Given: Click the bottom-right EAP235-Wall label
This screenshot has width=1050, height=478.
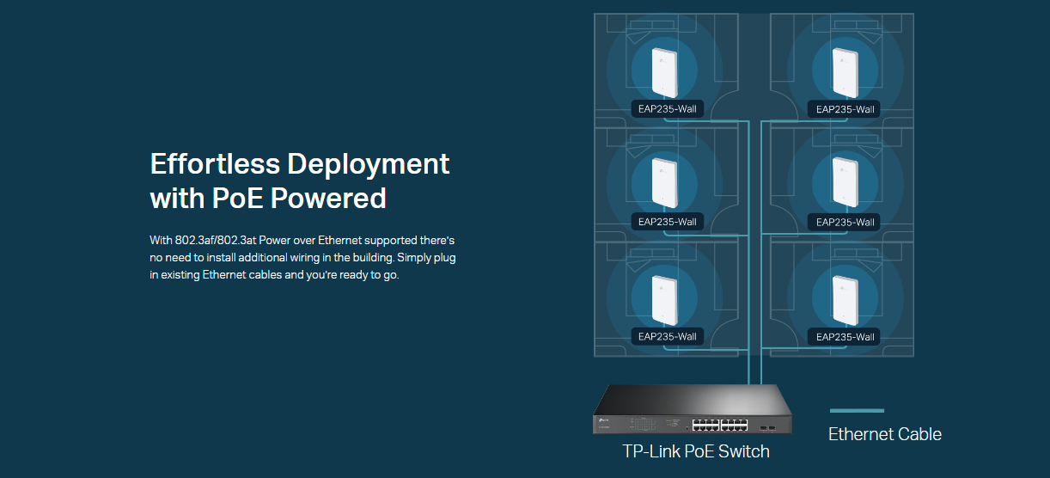Looking at the screenshot, I should [x=845, y=336].
